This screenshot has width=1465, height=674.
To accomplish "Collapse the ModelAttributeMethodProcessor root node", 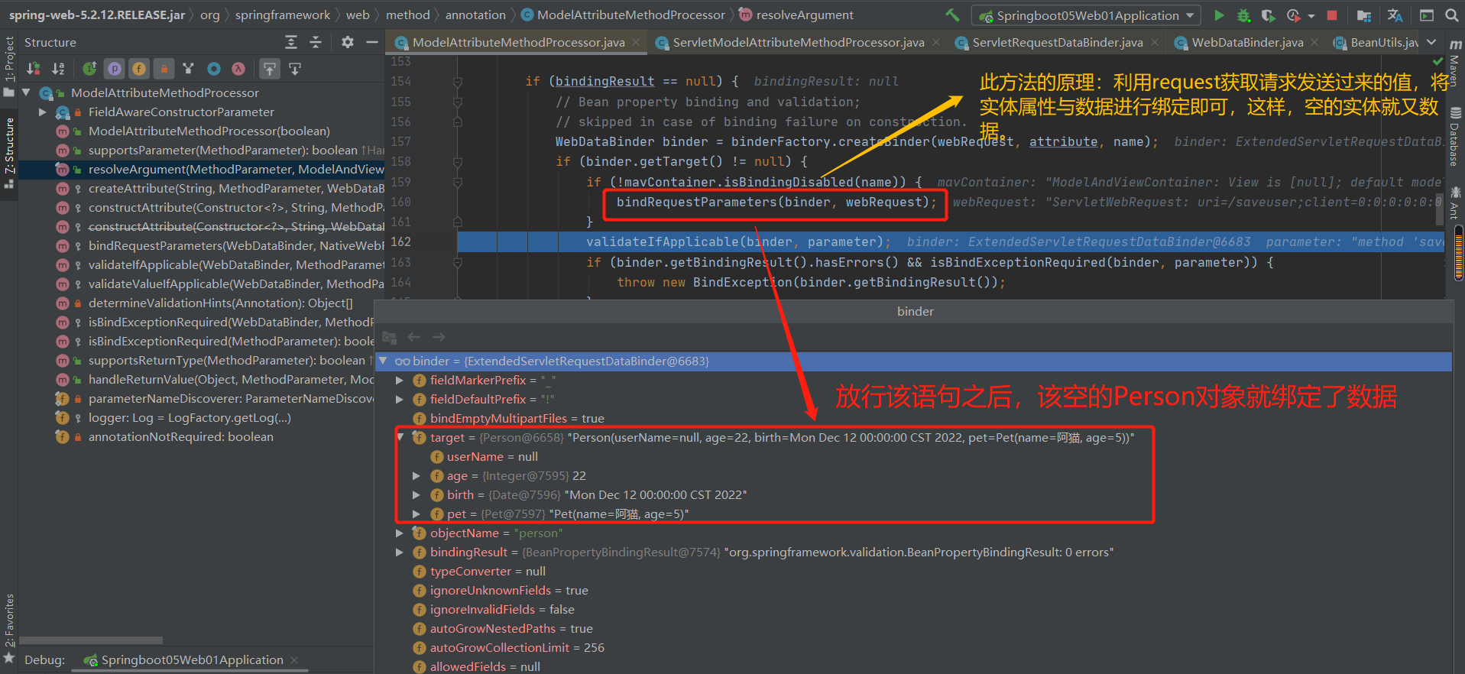I will (26, 92).
